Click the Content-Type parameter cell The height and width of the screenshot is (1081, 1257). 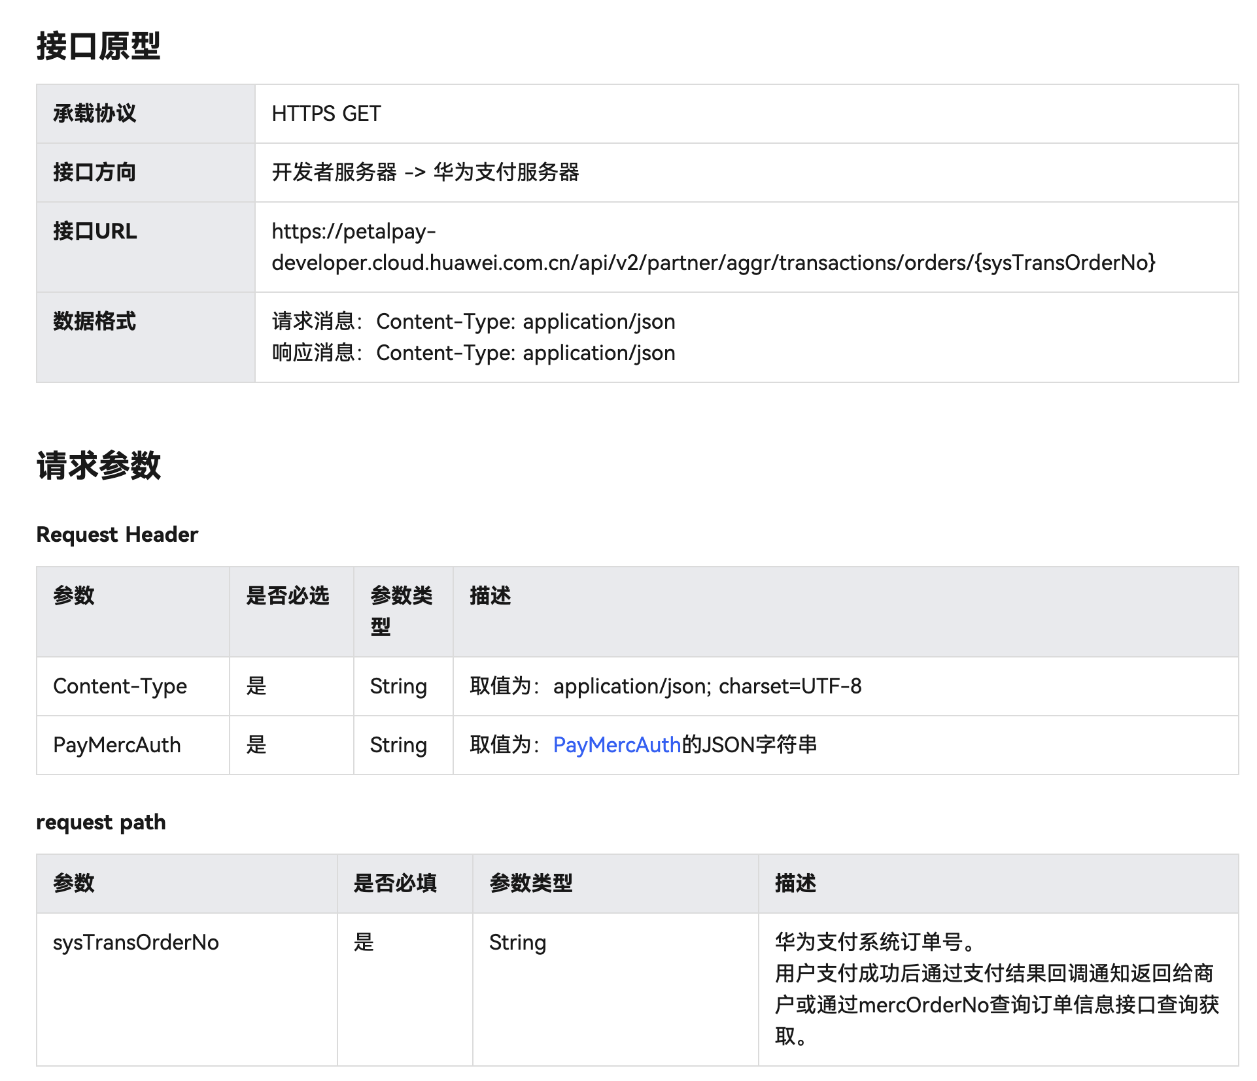(x=120, y=686)
